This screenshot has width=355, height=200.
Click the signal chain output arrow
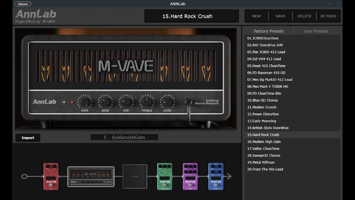pyautogui.click(x=229, y=176)
